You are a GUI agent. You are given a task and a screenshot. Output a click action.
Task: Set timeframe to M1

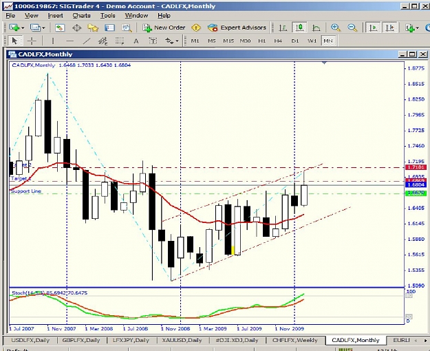pos(195,41)
